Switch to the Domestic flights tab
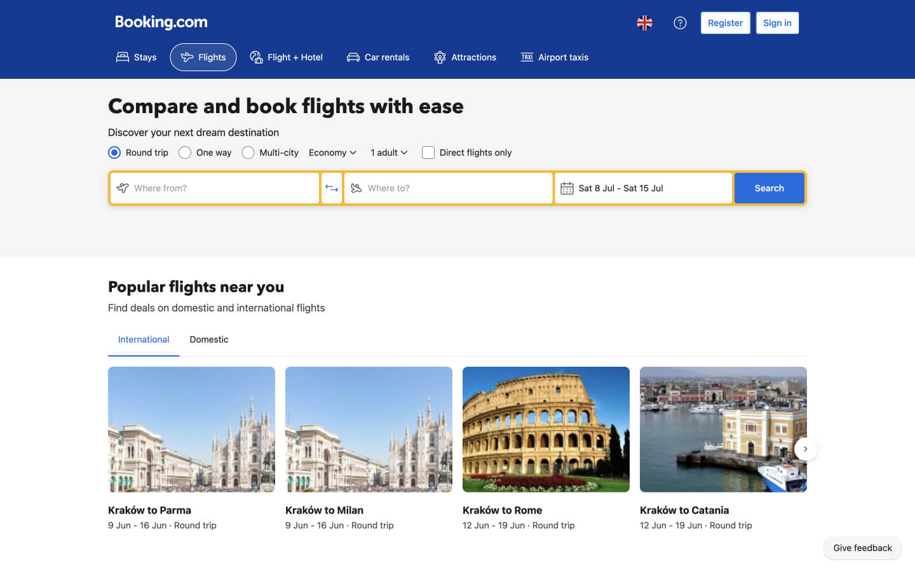The image size is (915, 572). [208, 339]
